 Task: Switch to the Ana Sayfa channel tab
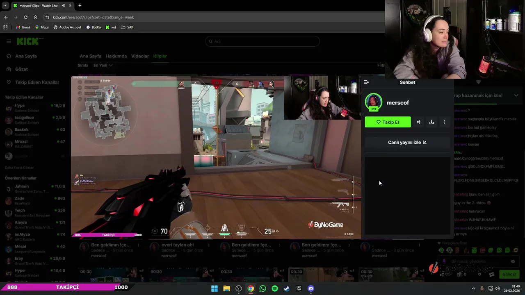coord(90,56)
